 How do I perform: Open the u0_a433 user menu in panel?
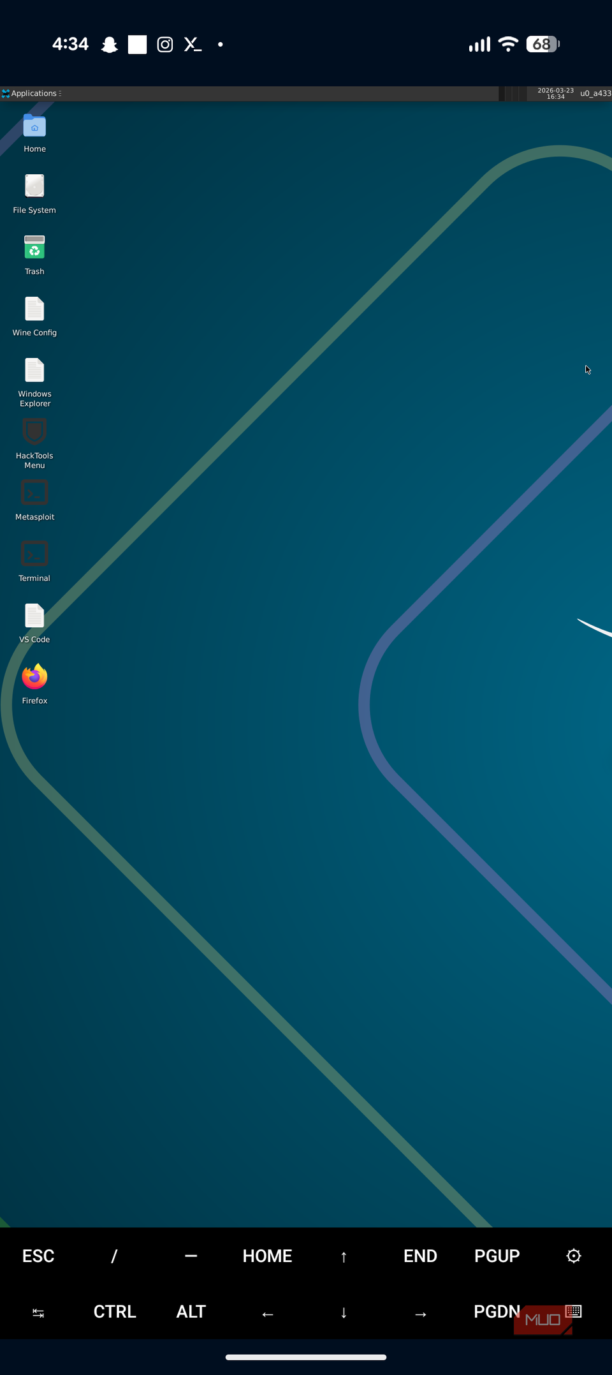pos(595,93)
